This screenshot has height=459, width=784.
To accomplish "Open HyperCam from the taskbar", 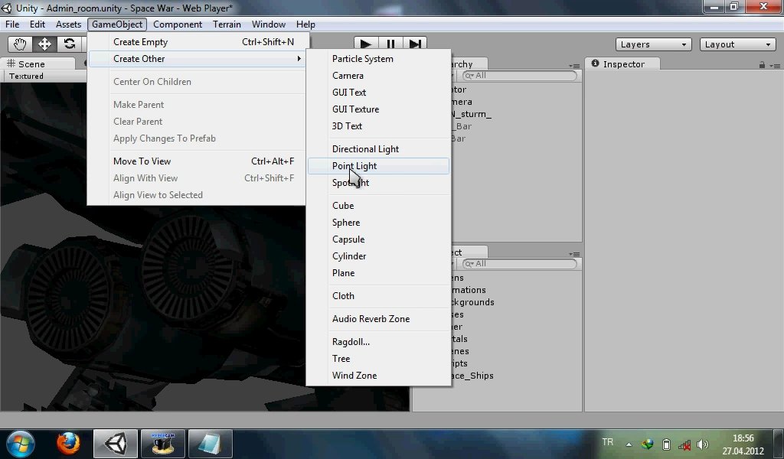I will click(163, 444).
